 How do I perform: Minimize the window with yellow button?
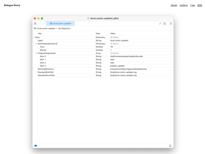pyautogui.click(x=39, y=19)
